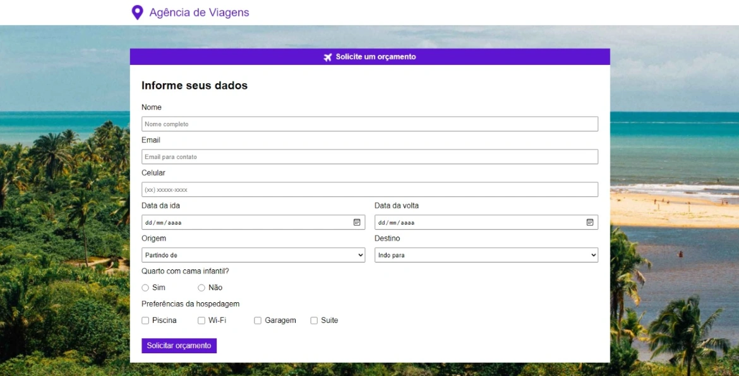Open the calendar picker for Data da ida
The width and height of the screenshot is (739, 376).
pyautogui.click(x=357, y=223)
